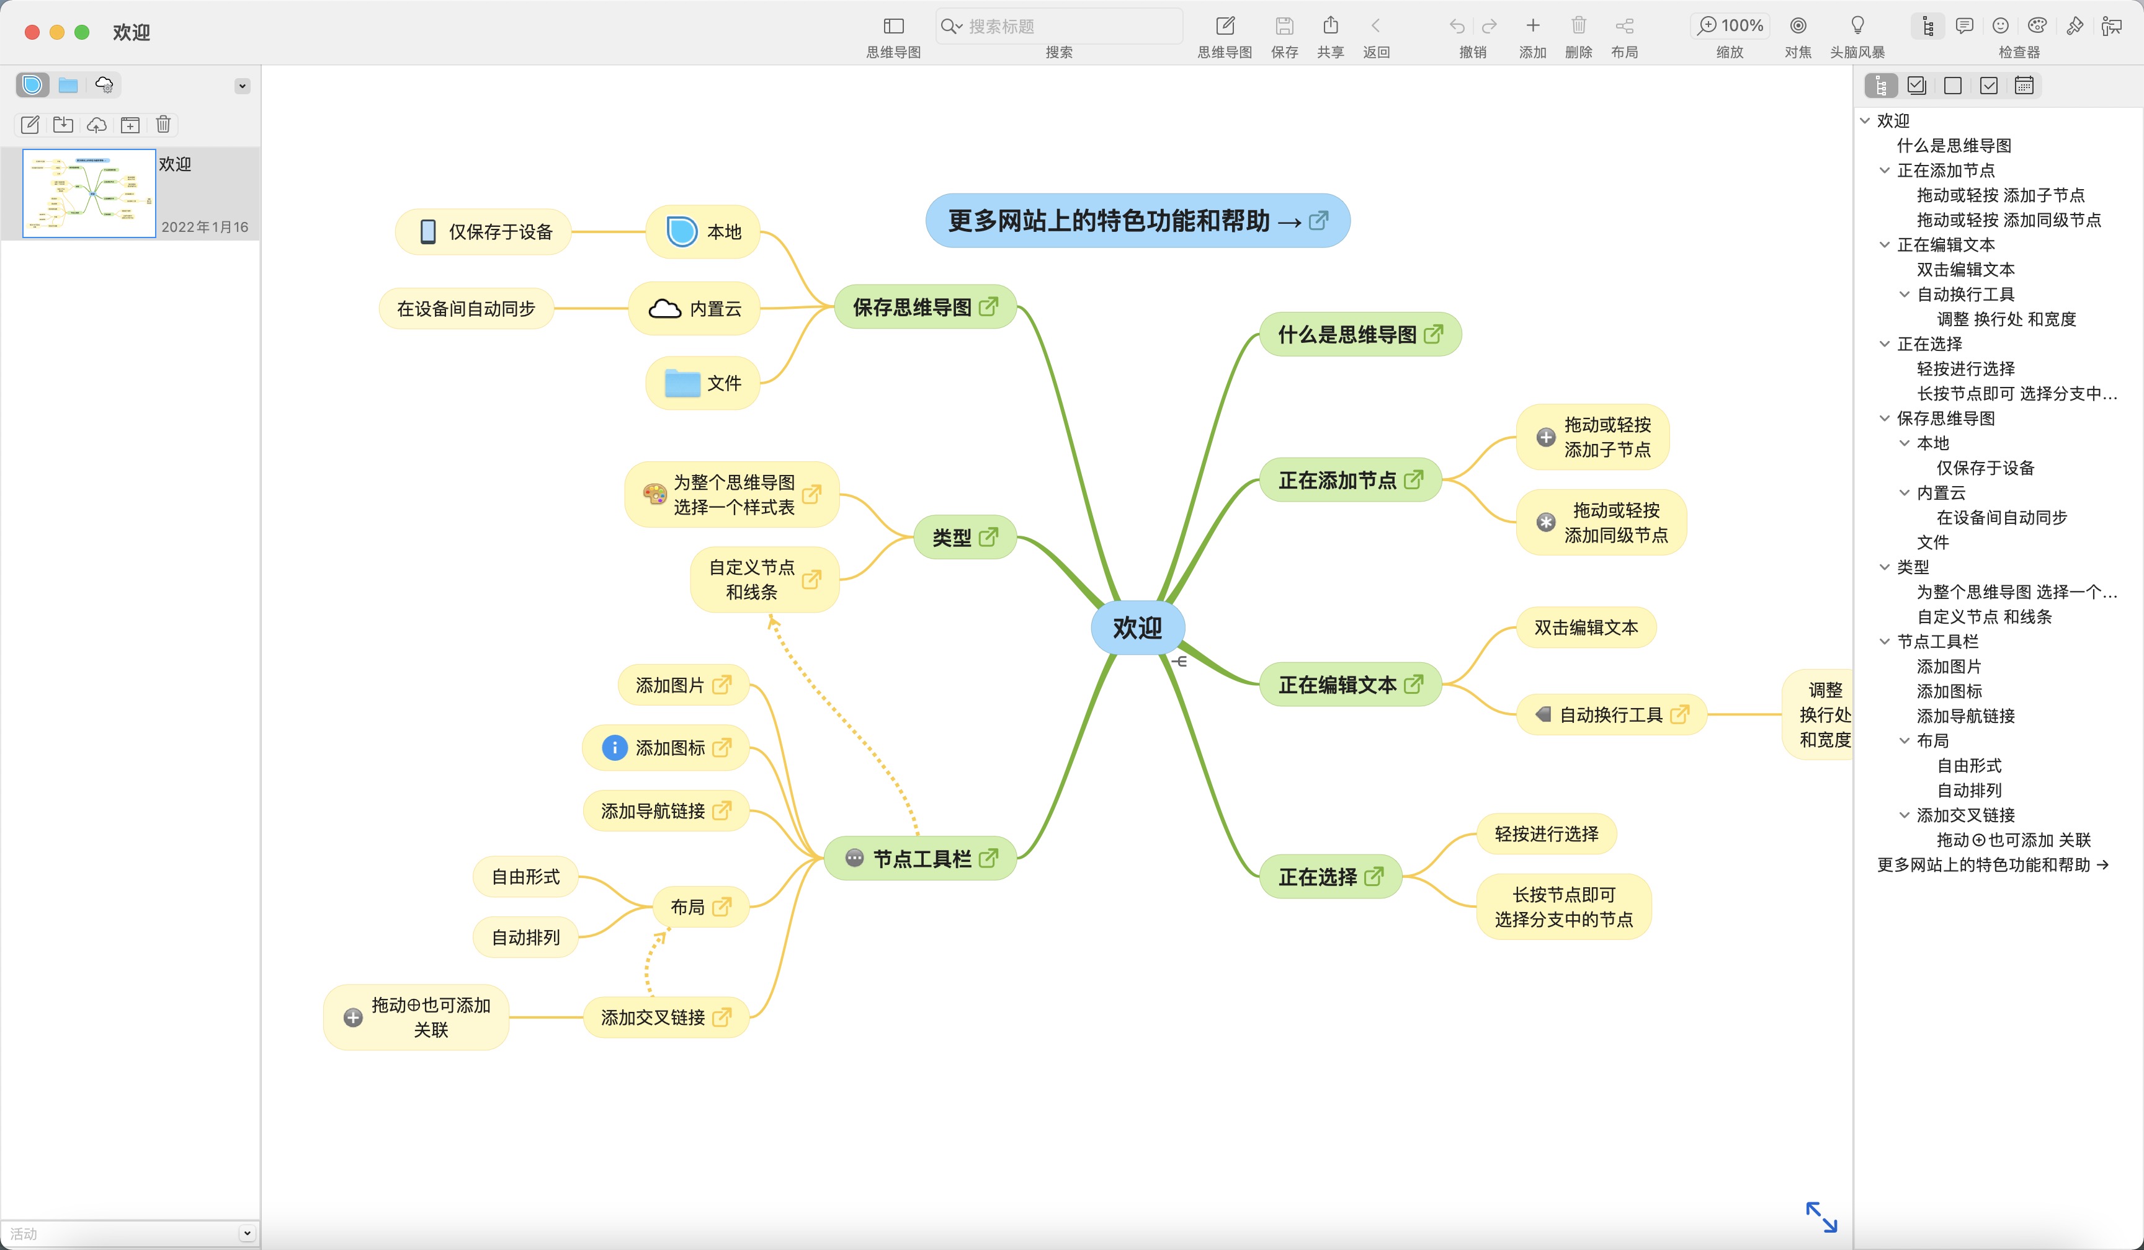Viewport: 2144px width, 1250px height.
Task: Click the back (返回) arrow
Action: coord(1376,27)
